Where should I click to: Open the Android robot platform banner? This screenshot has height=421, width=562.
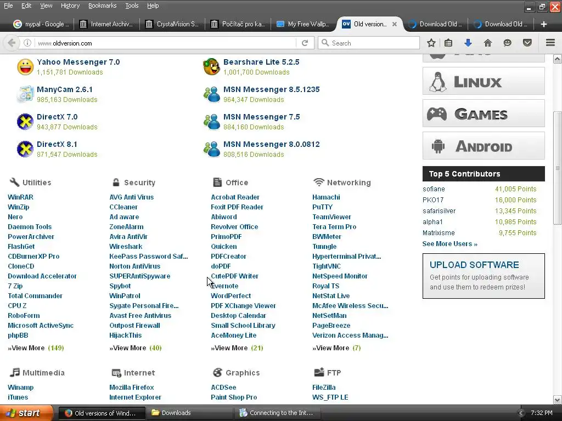tap(484, 146)
